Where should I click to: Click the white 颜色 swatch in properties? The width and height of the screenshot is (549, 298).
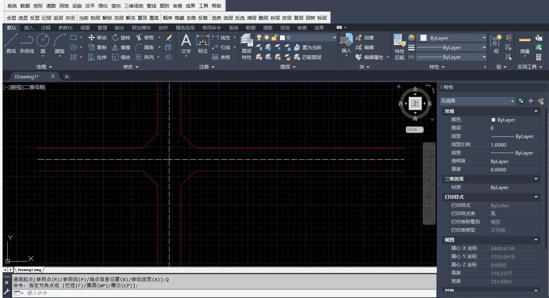pyautogui.click(x=493, y=120)
